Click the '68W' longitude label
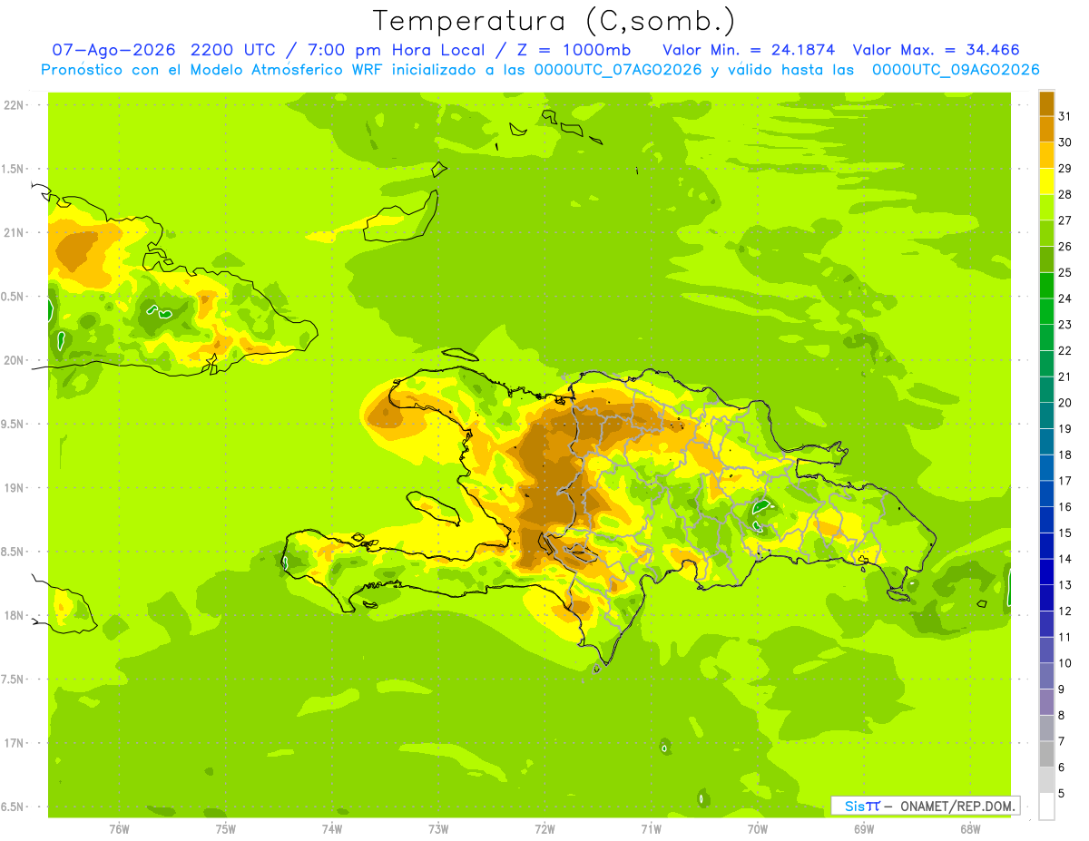 pos(970,829)
